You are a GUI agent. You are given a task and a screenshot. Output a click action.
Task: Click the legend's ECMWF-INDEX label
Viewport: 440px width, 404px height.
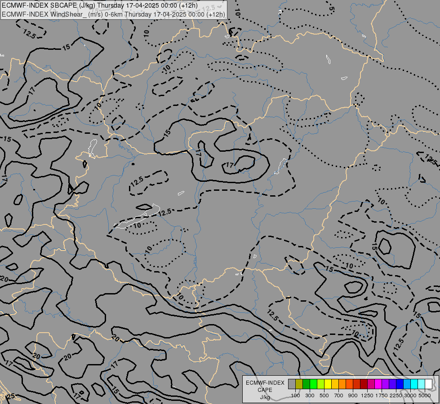(x=265, y=383)
